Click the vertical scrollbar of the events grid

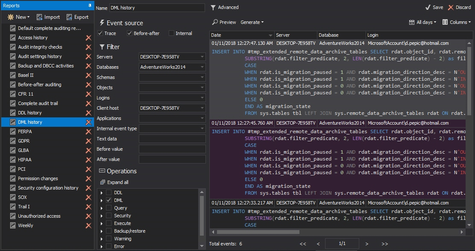[469, 80]
